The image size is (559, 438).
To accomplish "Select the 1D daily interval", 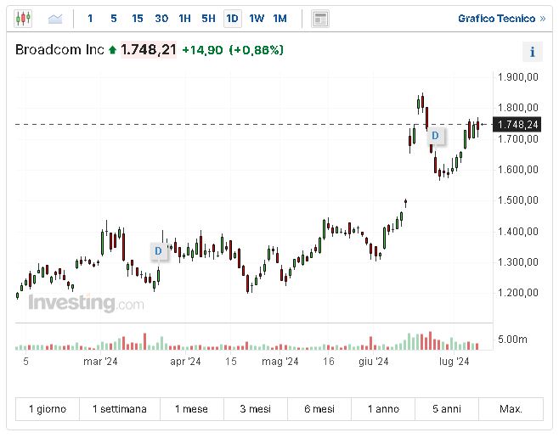I will (233, 19).
